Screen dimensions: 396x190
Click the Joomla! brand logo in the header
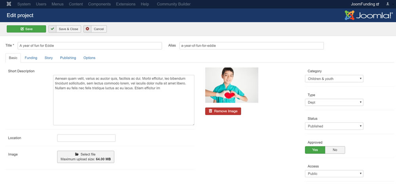pos(368,15)
